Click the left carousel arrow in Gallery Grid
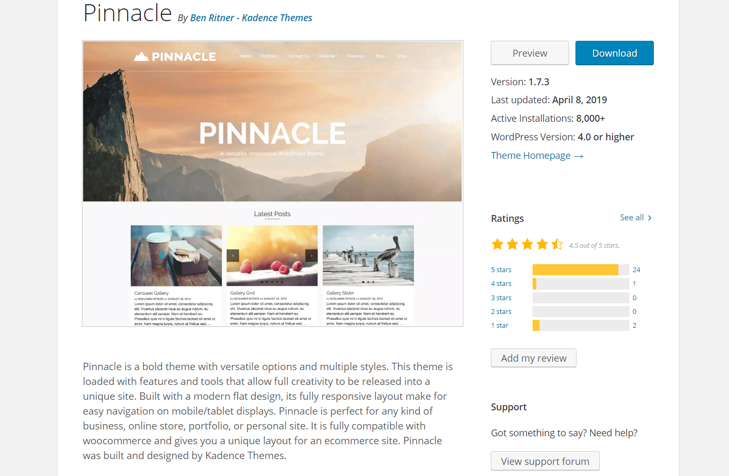Screen dimensions: 729x476 tap(233, 255)
